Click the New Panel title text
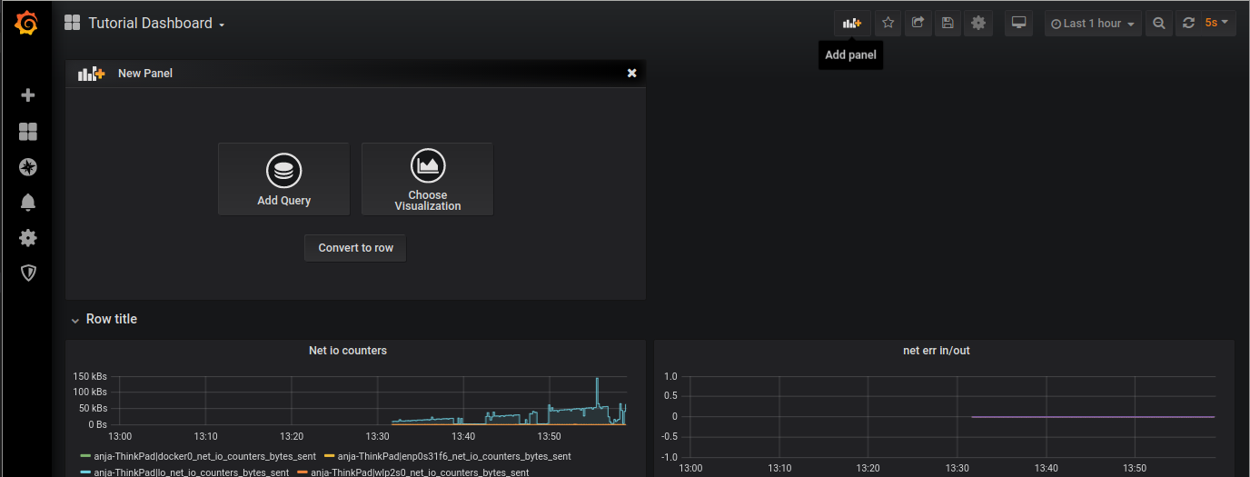This screenshot has height=477, width=1250. tap(145, 74)
